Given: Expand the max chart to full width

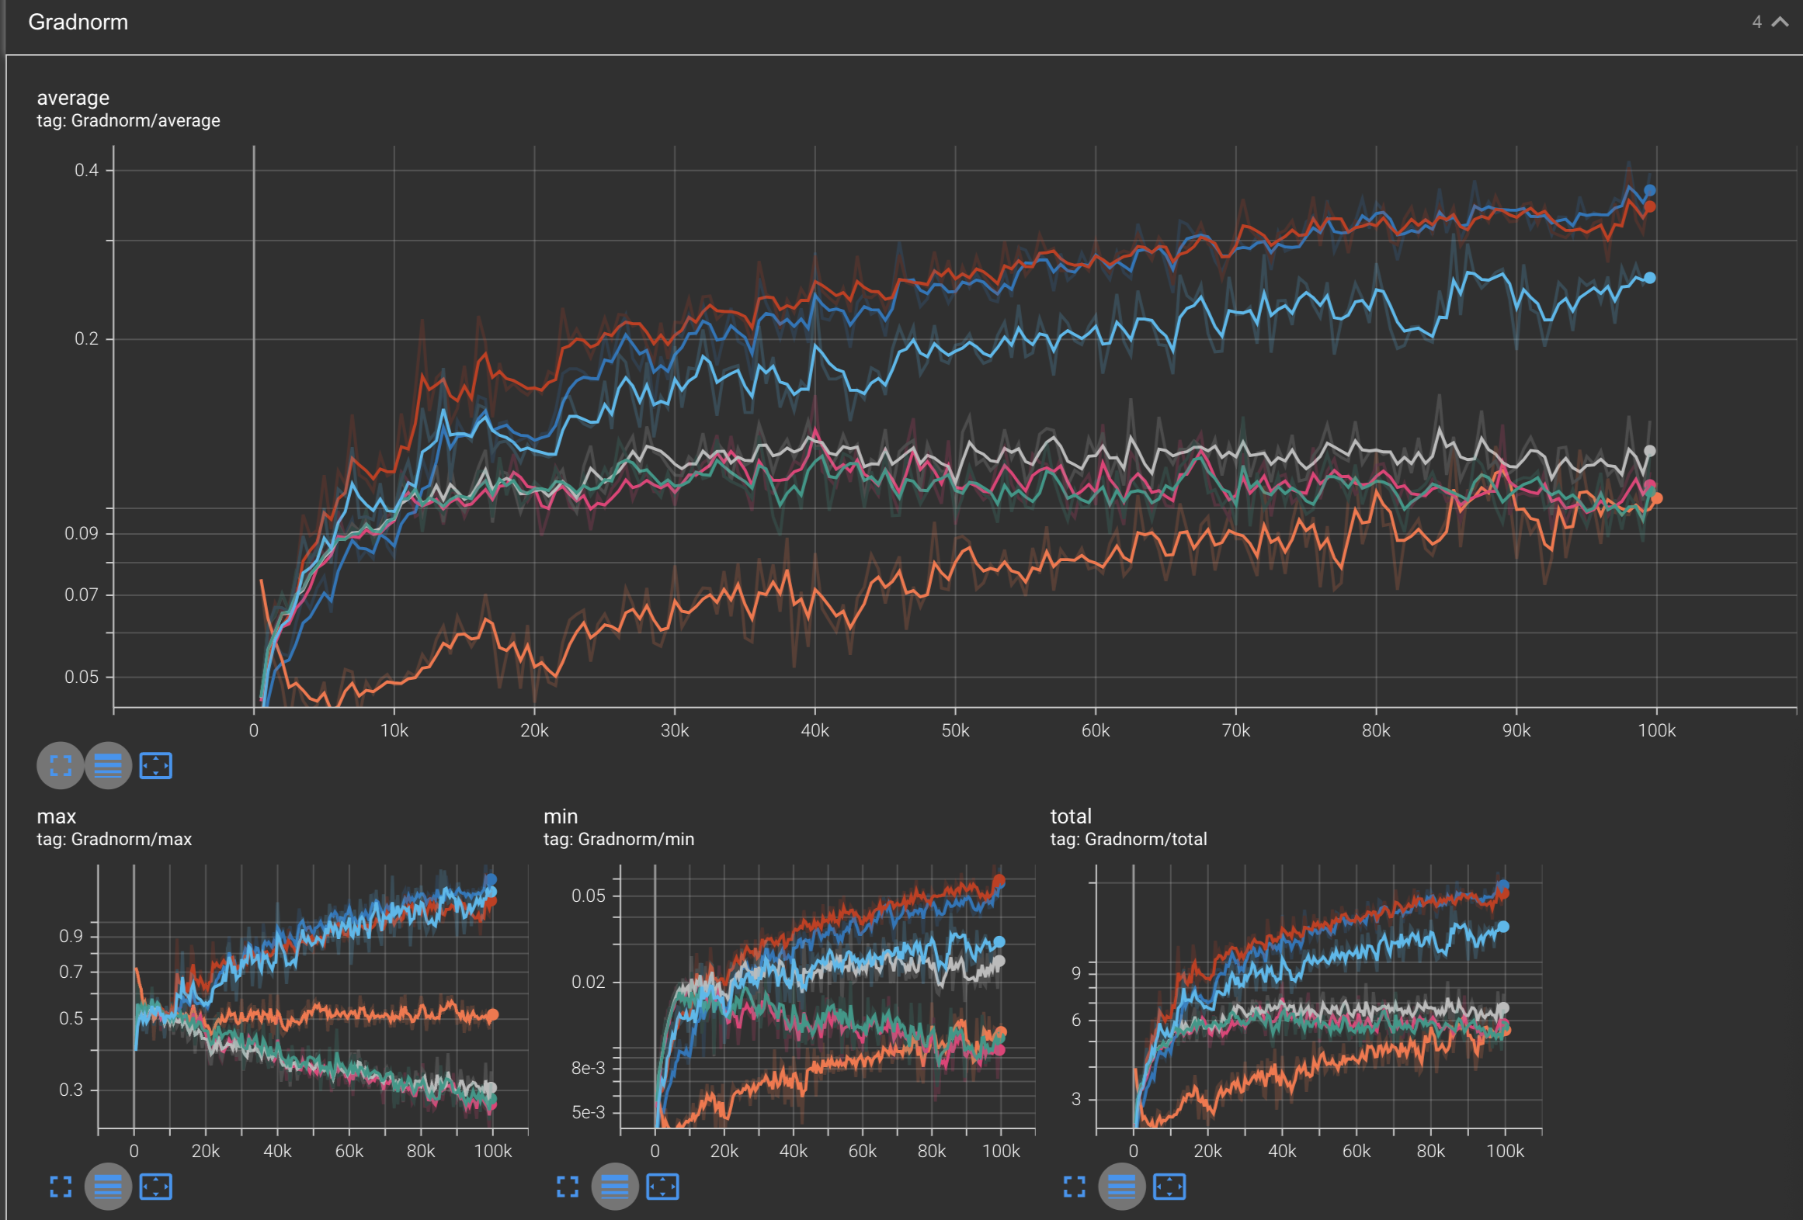Looking at the screenshot, I should [61, 1187].
